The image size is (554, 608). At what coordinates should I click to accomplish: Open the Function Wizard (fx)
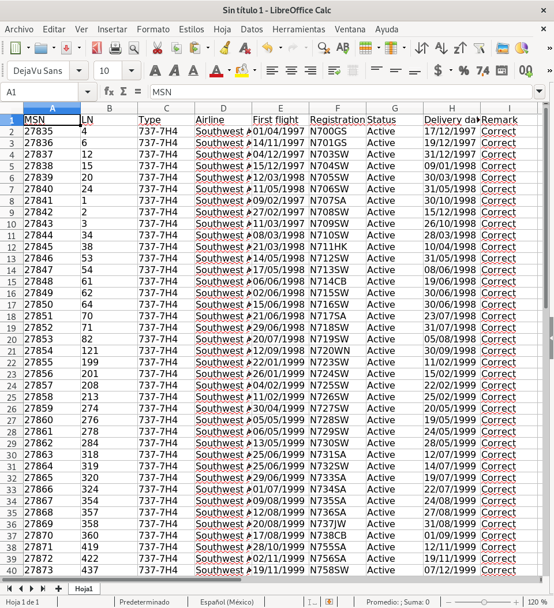pos(108,92)
